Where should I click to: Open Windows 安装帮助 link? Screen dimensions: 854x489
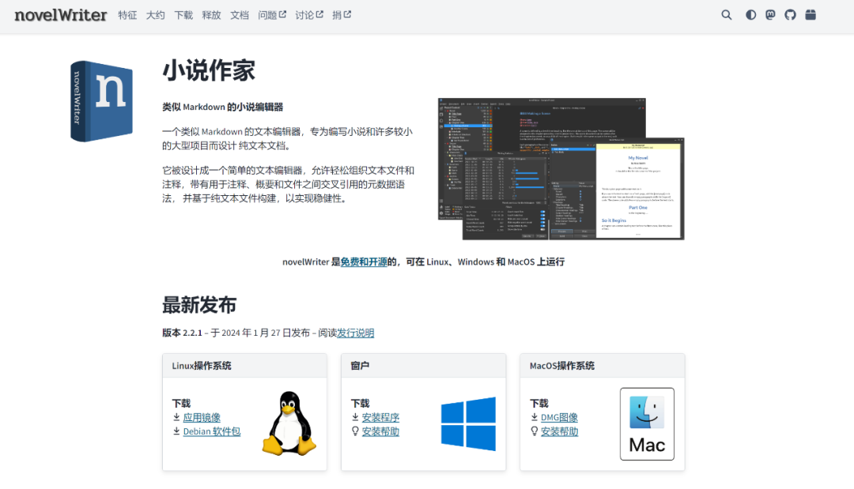point(380,431)
